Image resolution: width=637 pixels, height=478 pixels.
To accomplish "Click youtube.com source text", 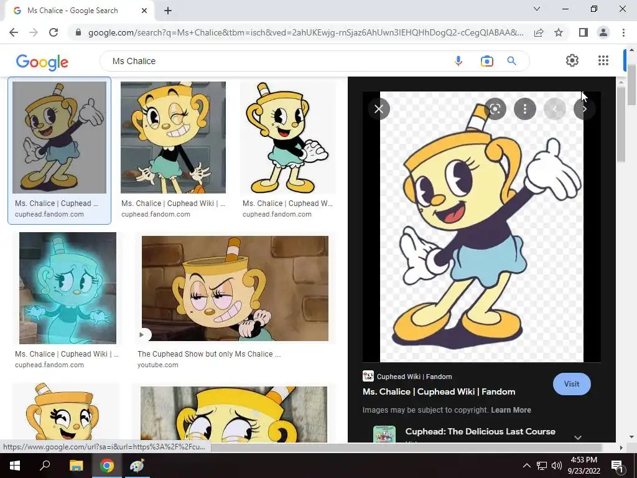I will tap(157, 365).
